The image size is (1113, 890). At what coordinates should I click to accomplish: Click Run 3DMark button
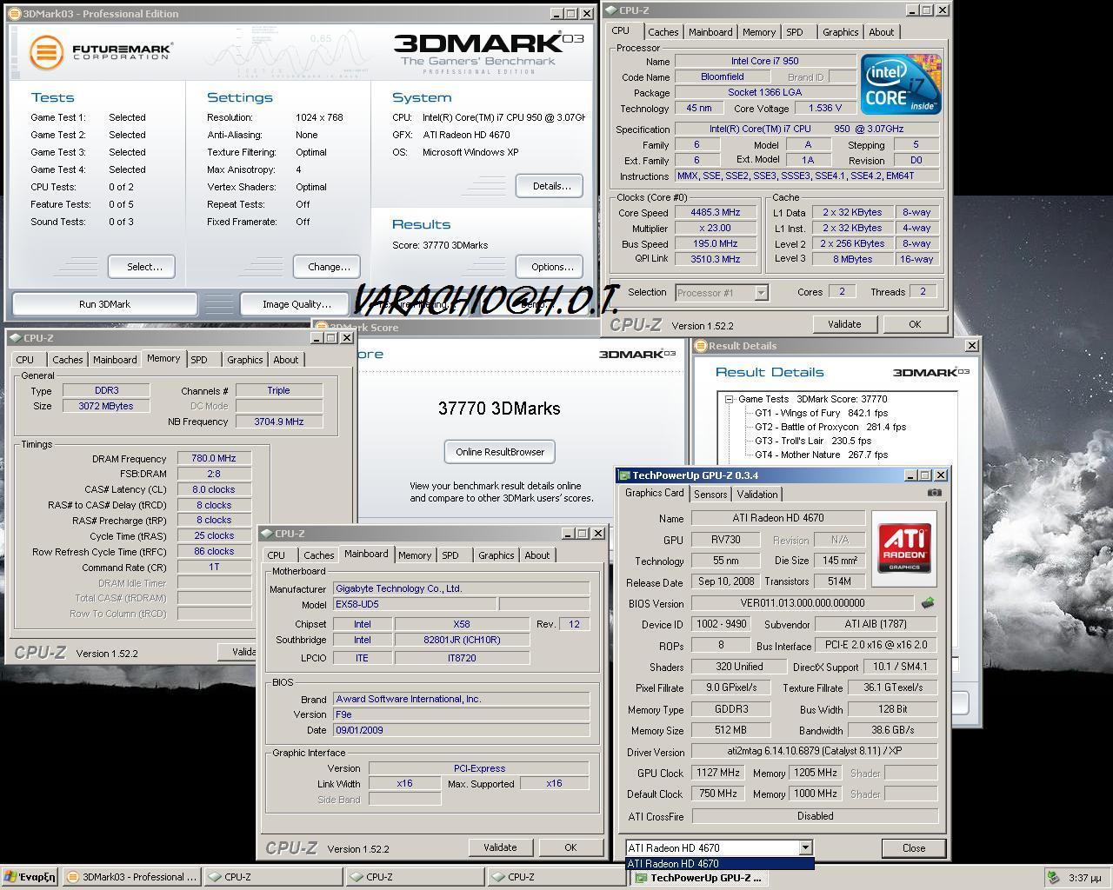(104, 304)
